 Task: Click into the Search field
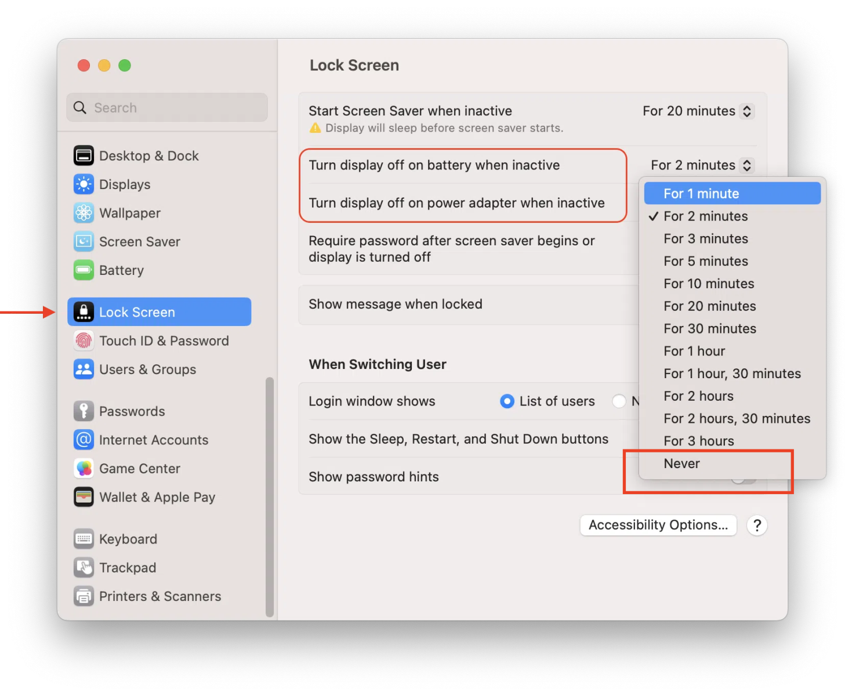click(167, 107)
